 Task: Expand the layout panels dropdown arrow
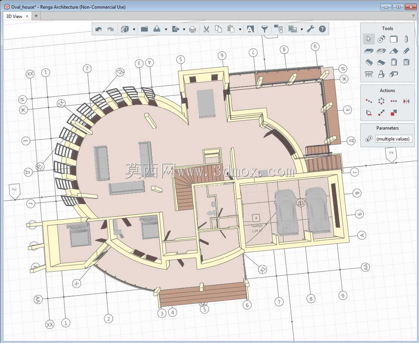302,29
